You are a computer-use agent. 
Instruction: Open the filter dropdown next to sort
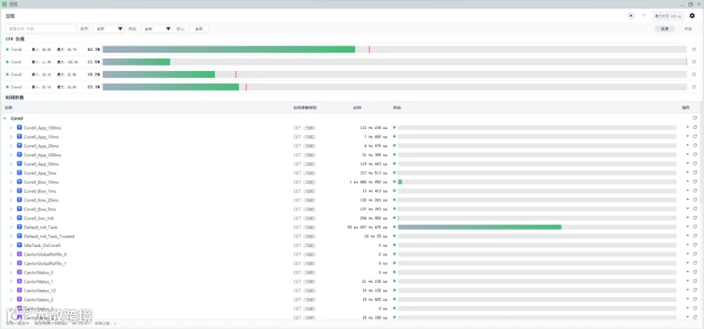pos(156,29)
